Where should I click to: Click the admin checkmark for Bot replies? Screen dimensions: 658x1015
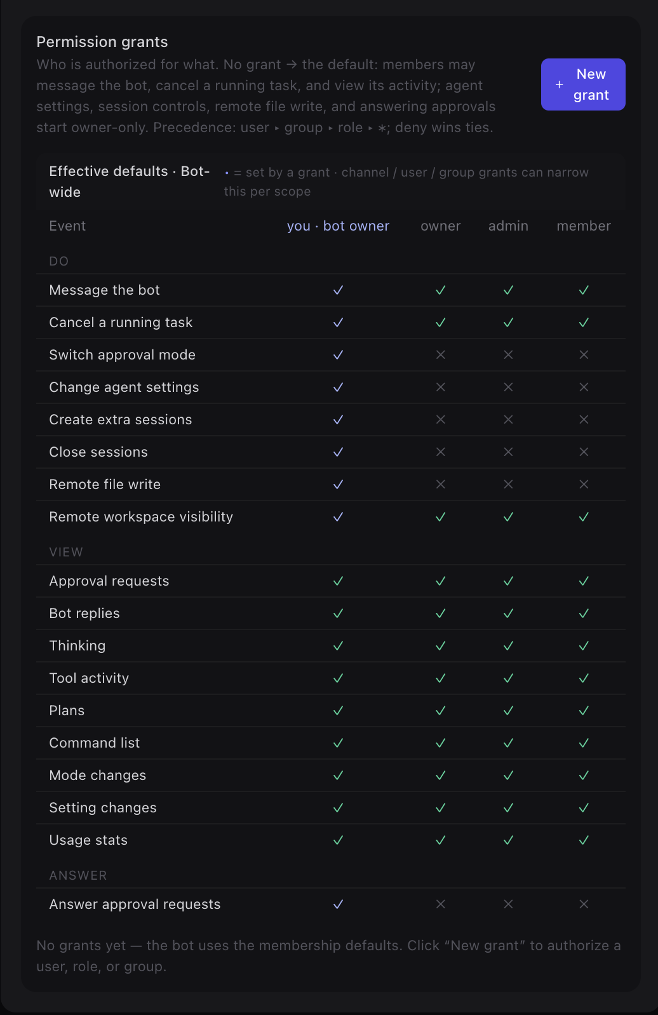tap(508, 614)
